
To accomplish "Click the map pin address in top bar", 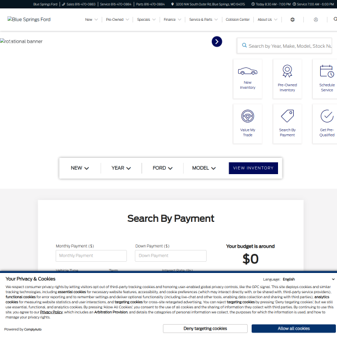I will point(208,4).
